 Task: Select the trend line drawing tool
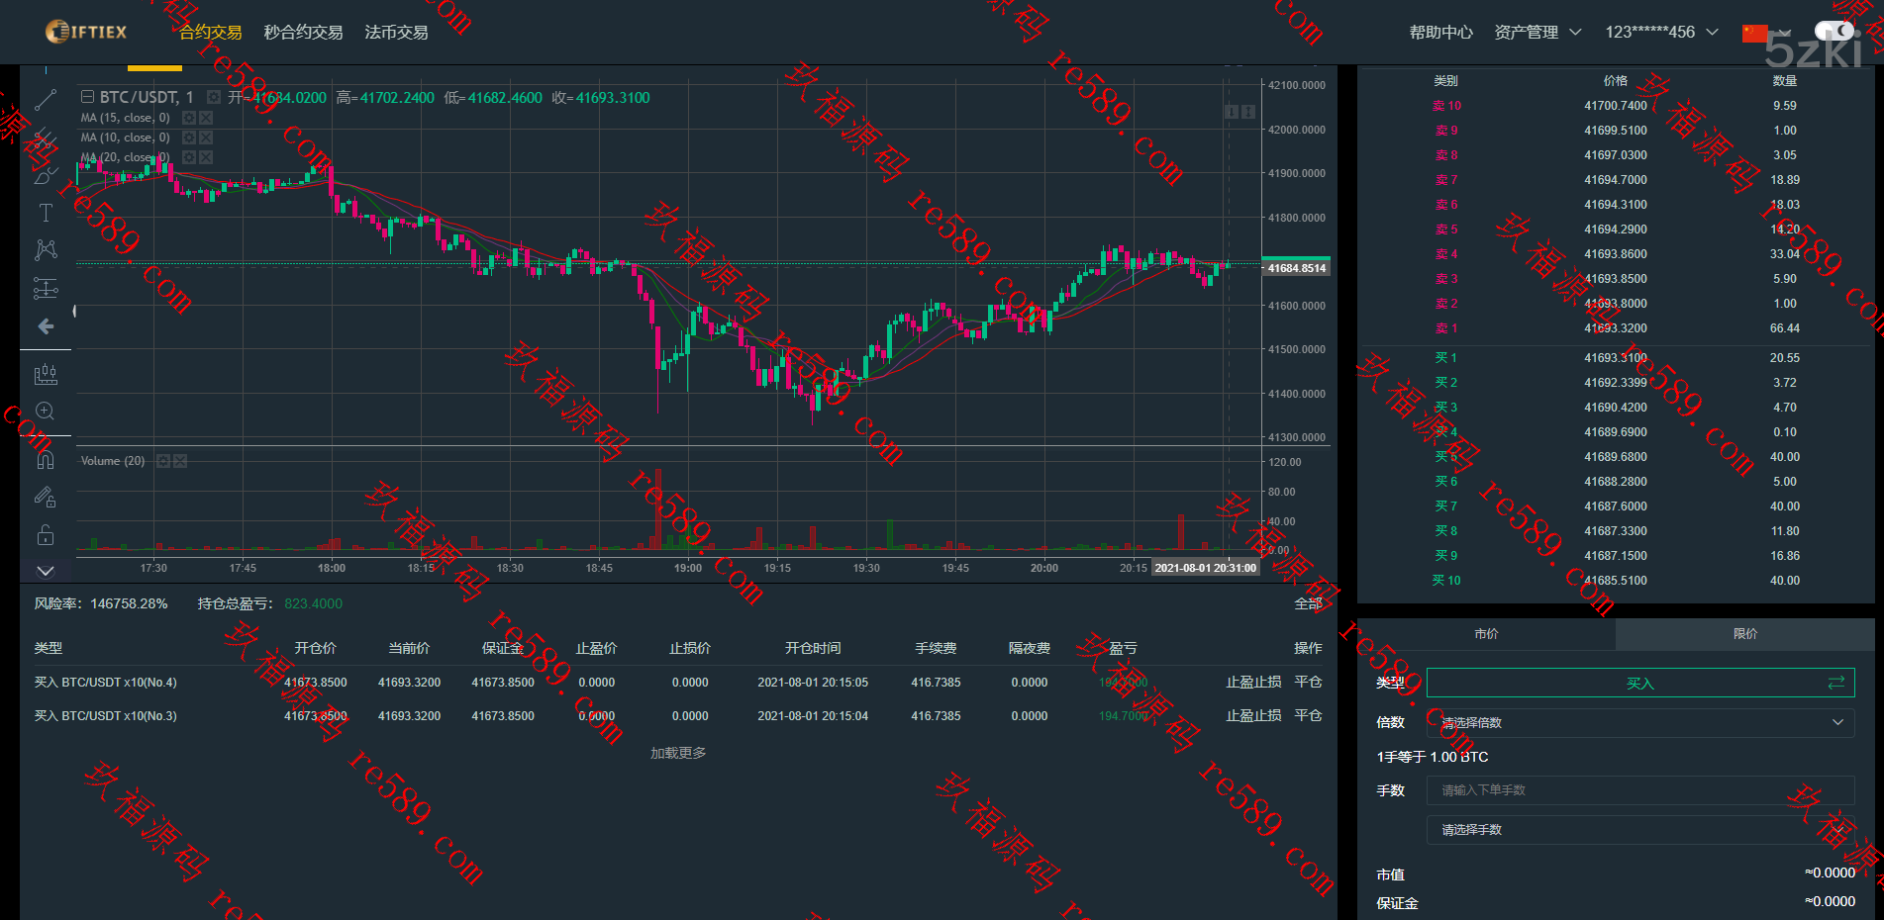click(x=46, y=100)
